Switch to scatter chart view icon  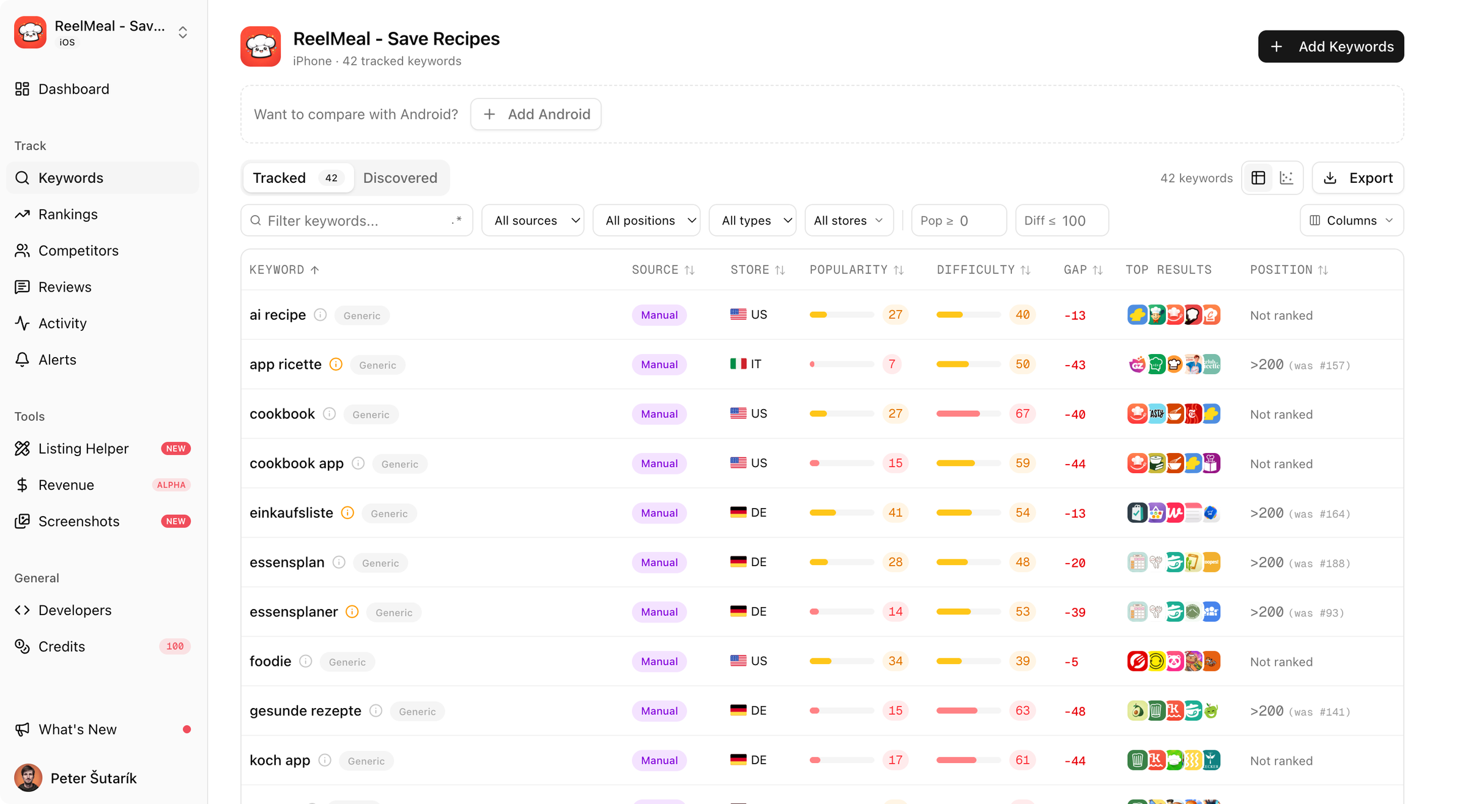pyautogui.click(x=1287, y=178)
